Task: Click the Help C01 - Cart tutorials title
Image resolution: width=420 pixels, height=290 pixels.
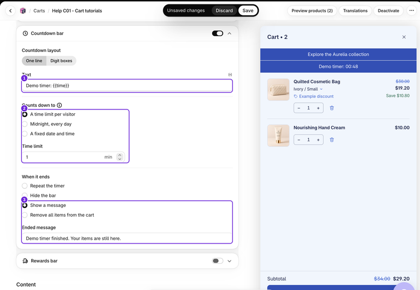Action: [x=77, y=11]
